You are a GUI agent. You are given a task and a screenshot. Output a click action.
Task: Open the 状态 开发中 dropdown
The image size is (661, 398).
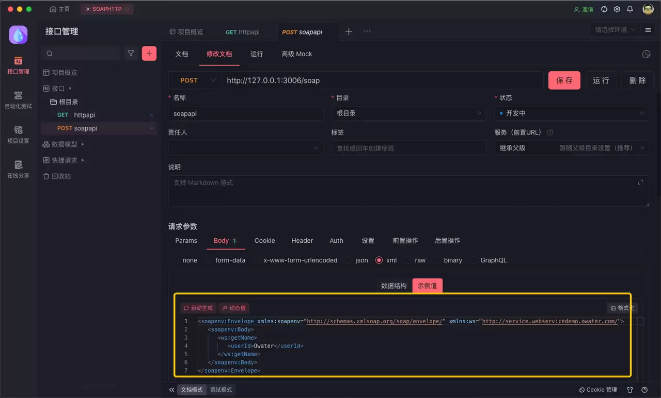tap(572, 113)
